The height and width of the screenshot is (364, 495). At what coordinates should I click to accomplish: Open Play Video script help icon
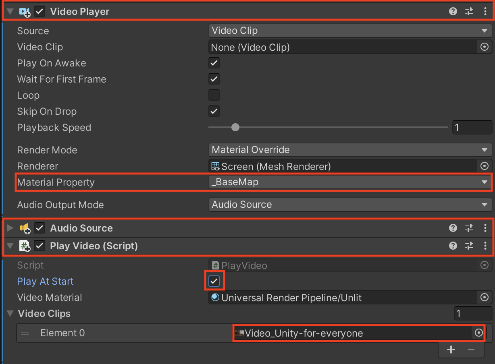453,246
